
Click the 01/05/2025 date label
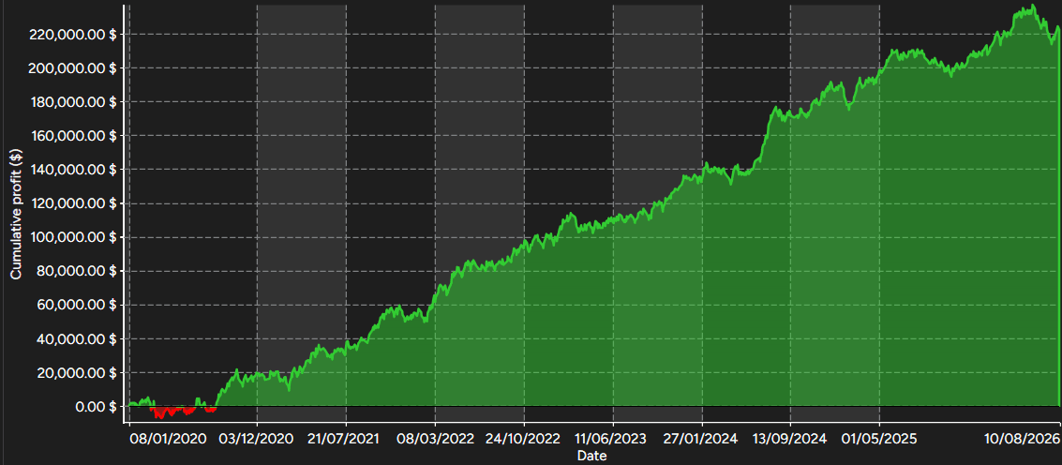[880, 439]
